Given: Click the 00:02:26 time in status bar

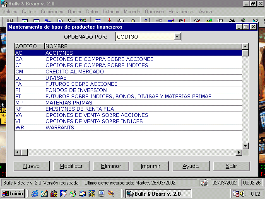Looking at the screenshot, I should point(252,183).
